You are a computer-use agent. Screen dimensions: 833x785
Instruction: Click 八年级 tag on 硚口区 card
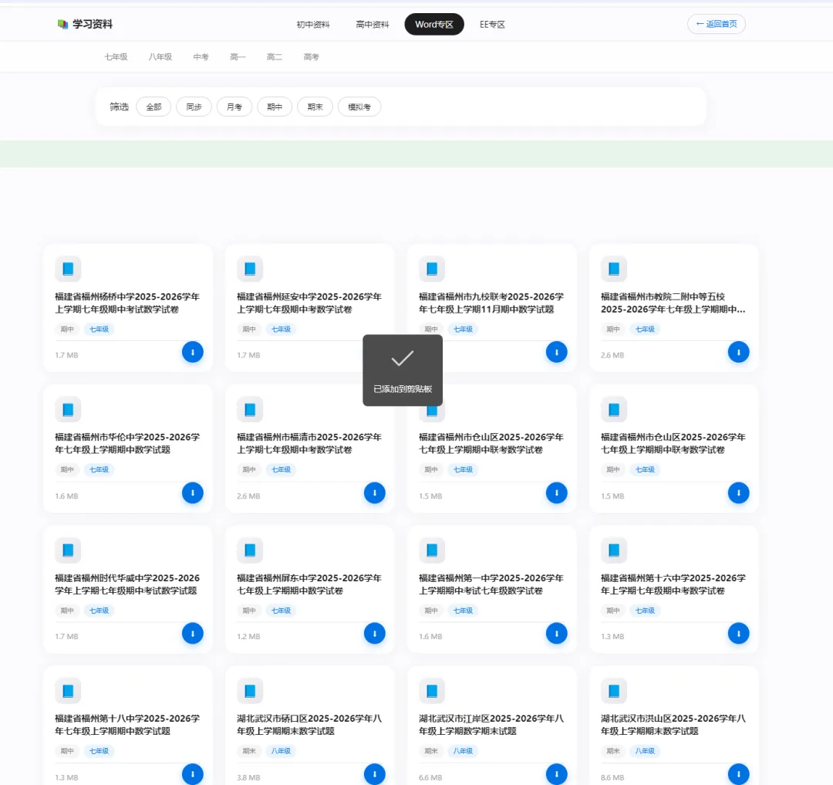tap(281, 751)
